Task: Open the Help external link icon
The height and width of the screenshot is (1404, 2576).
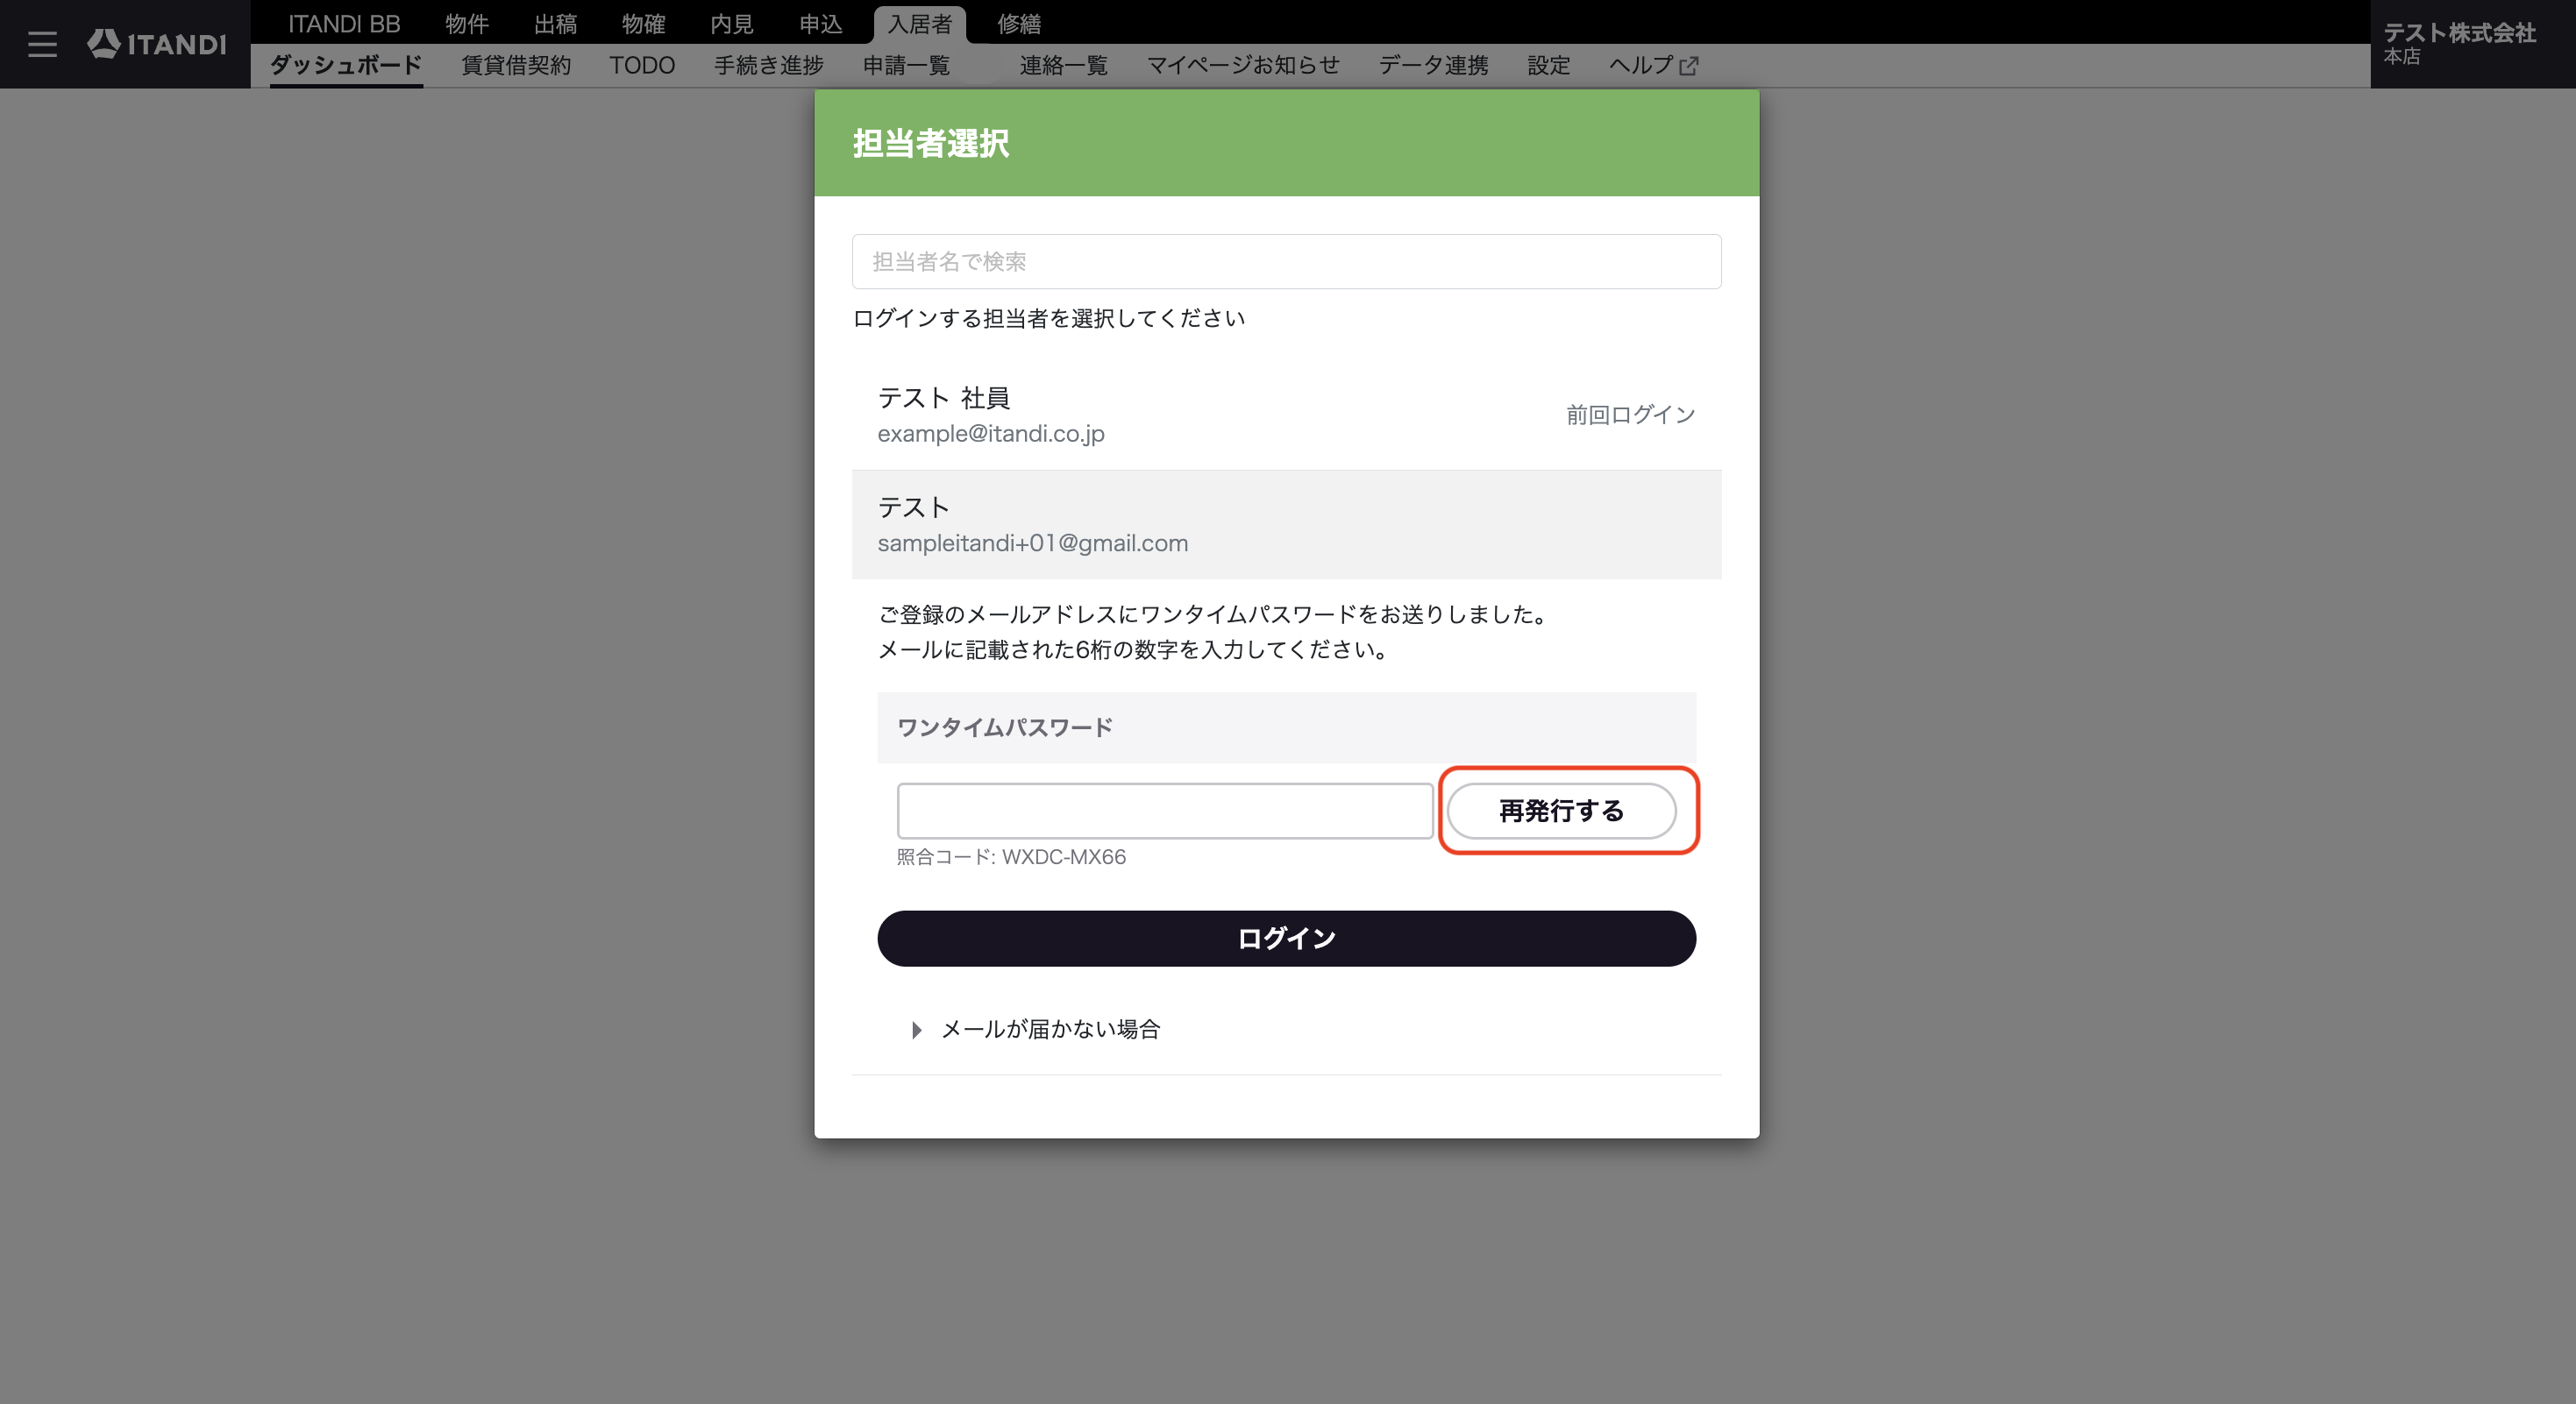Action: [1689, 66]
